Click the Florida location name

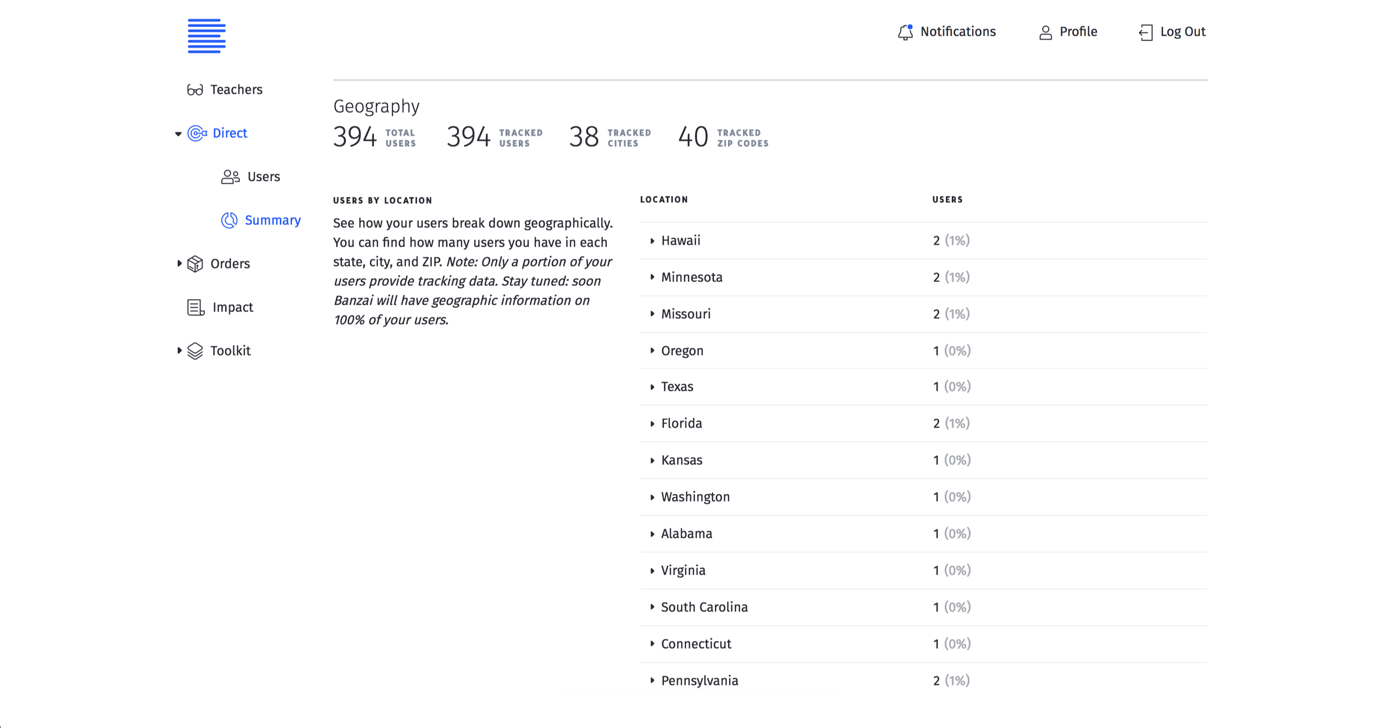681,423
